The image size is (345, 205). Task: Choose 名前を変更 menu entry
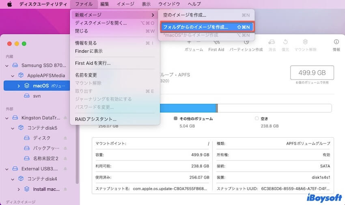pos(114,75)
